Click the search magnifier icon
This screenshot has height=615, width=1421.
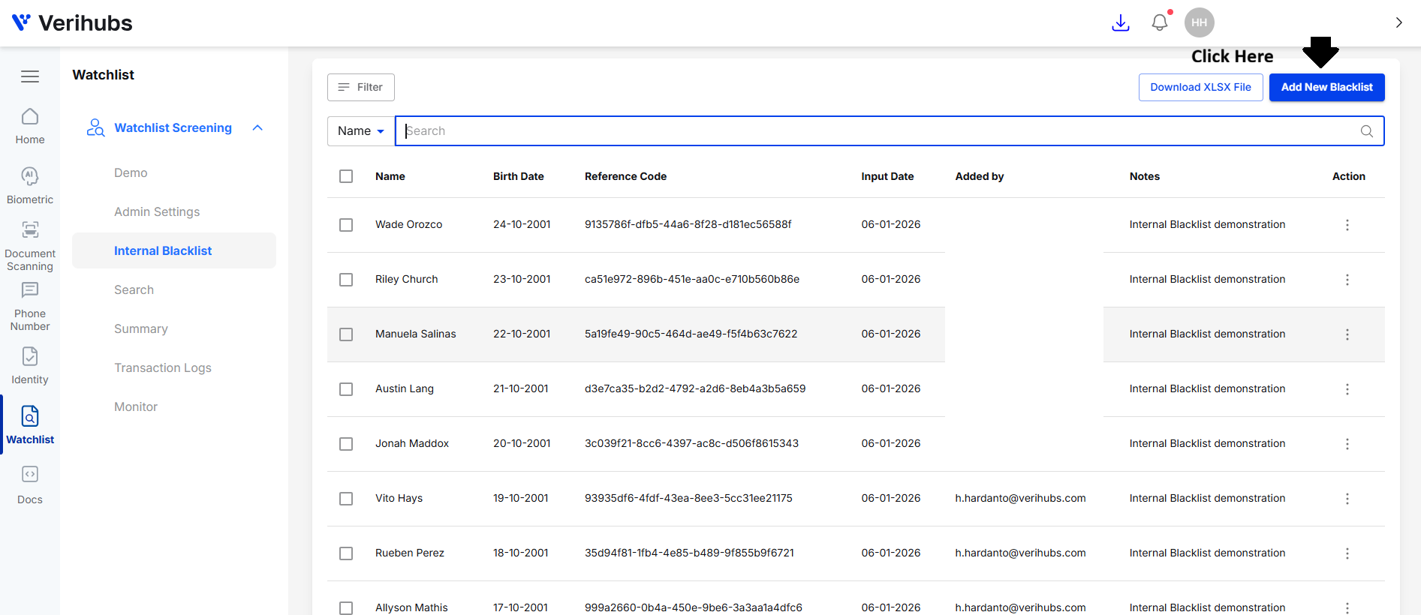point(1367,131)
